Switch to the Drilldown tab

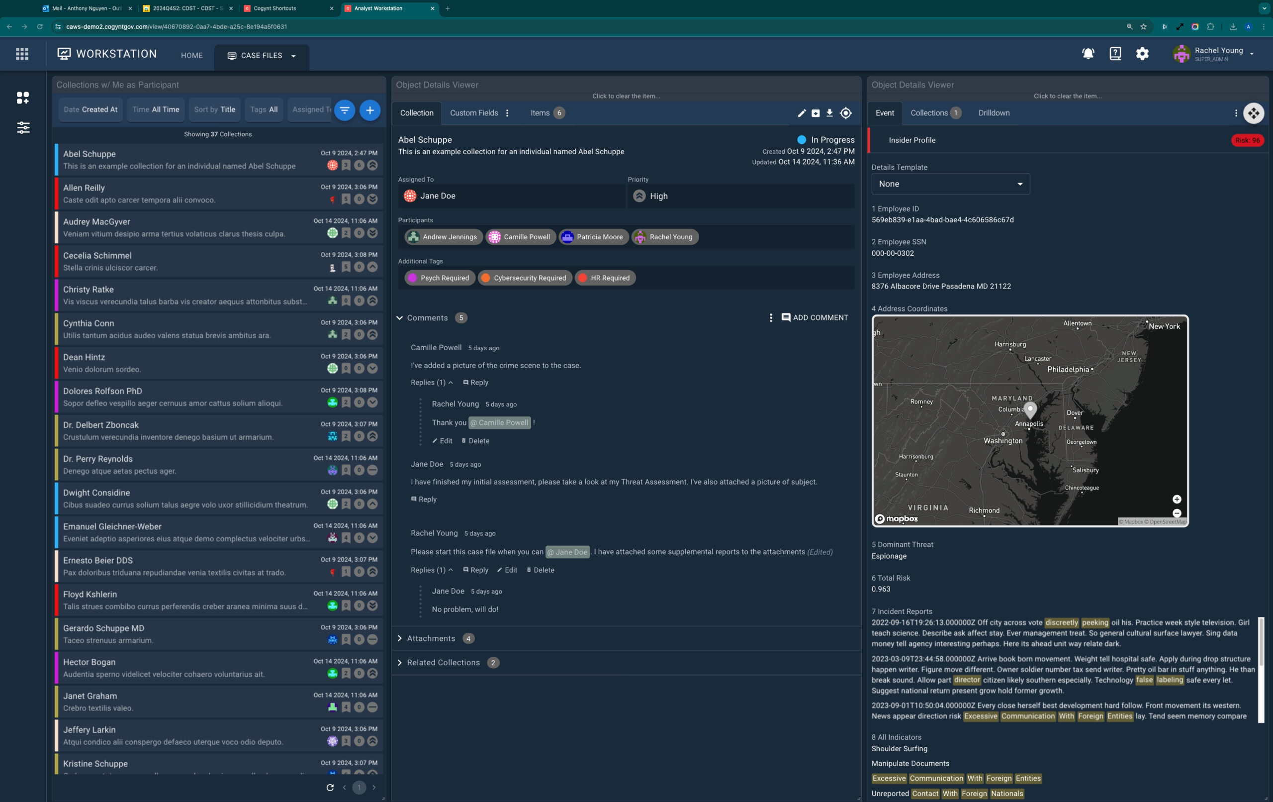coord(994,113)
